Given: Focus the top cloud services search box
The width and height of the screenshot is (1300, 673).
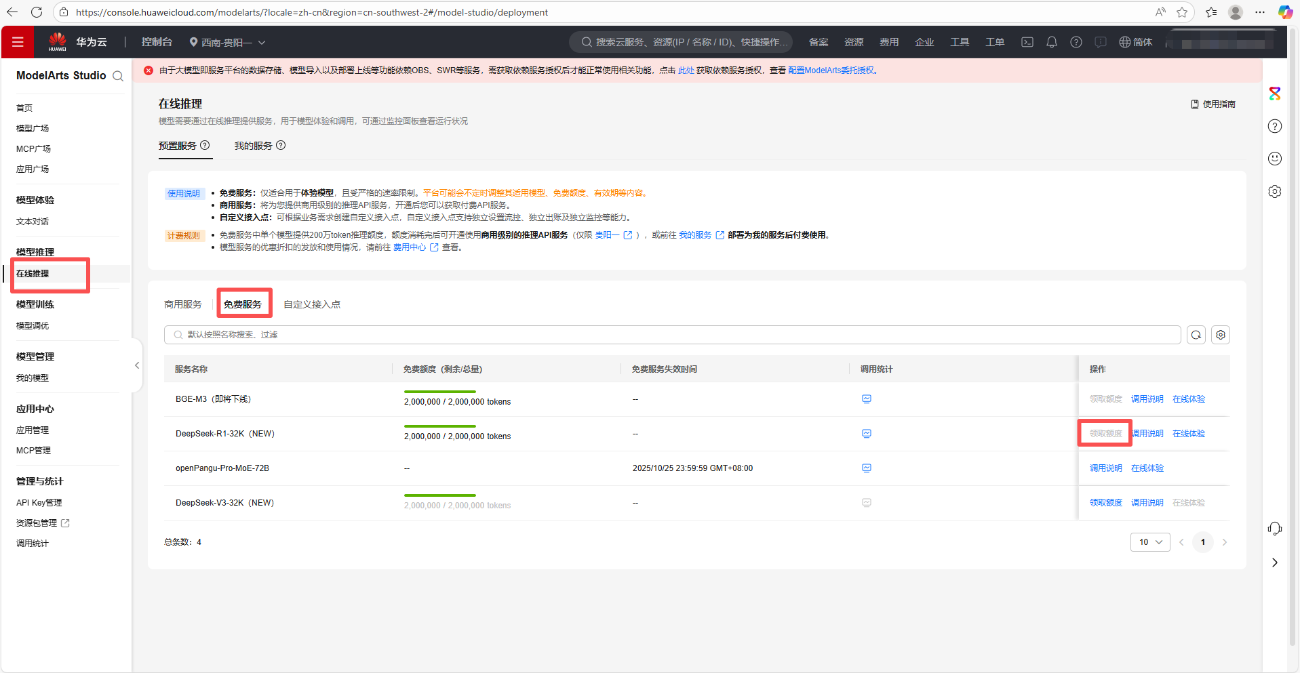Looking at the screenshot, I should [x=681, y=42].
